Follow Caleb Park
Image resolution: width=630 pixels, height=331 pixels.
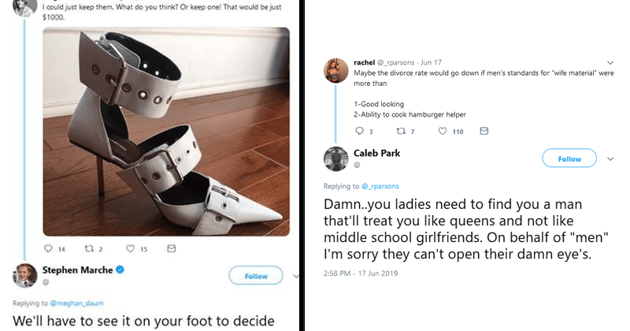569,158
